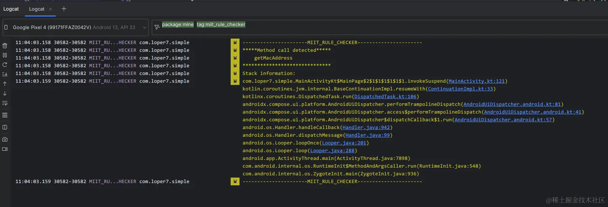Clear logcat with the trash icon

[x=5, y=46]
